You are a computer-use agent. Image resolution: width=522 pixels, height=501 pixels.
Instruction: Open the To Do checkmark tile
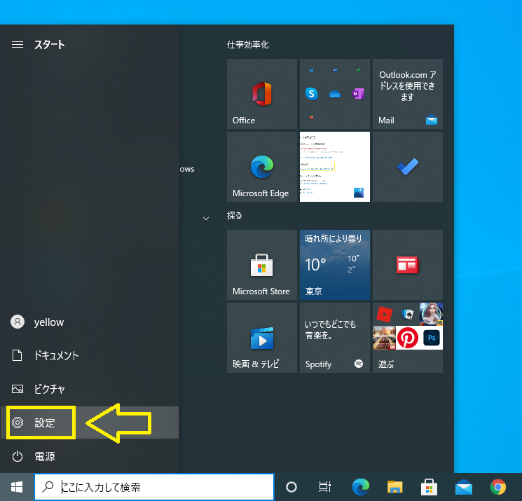[408, 167]
